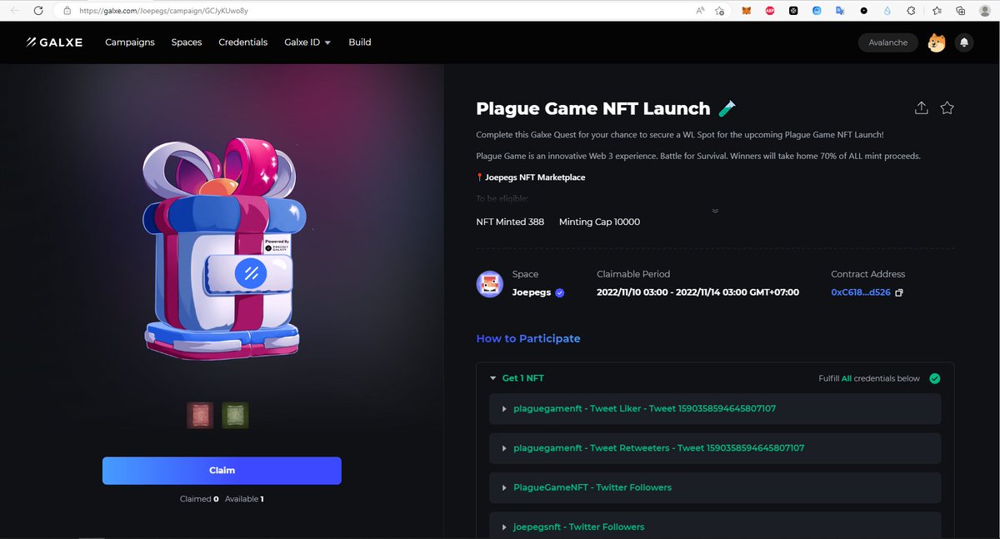Click the browser address bar URL

coord(165,11)
